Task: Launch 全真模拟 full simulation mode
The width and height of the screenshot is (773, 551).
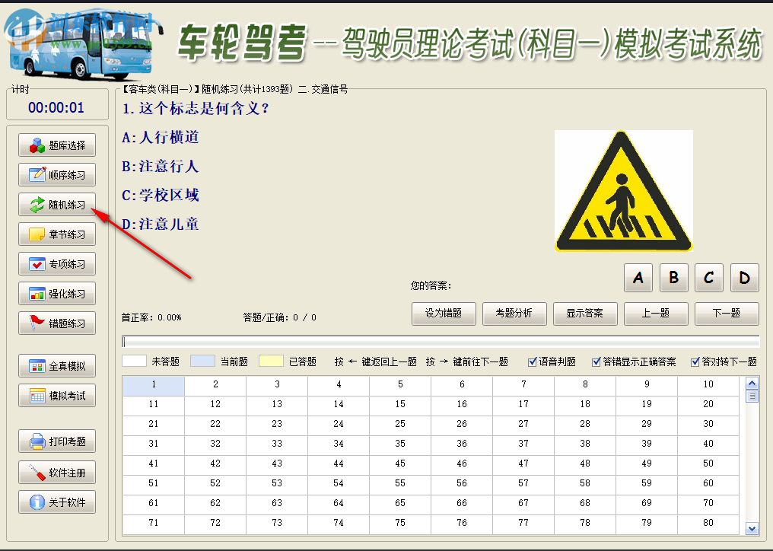Action: pyautogui.click(x=57, y=365)
